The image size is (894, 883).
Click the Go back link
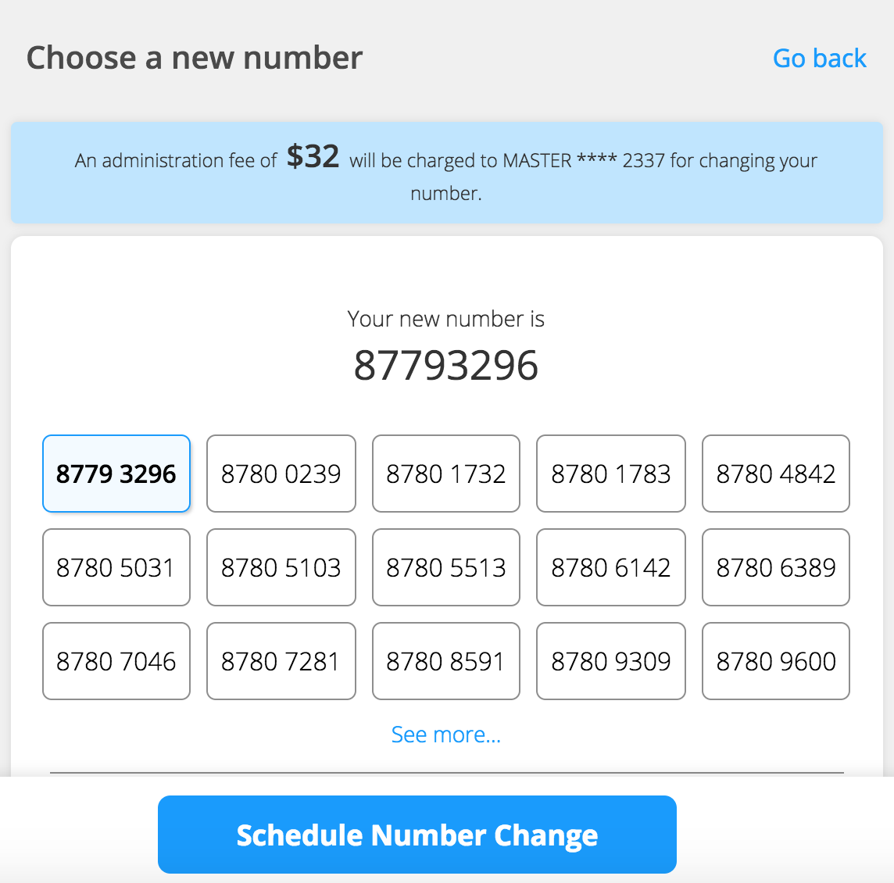819,59
